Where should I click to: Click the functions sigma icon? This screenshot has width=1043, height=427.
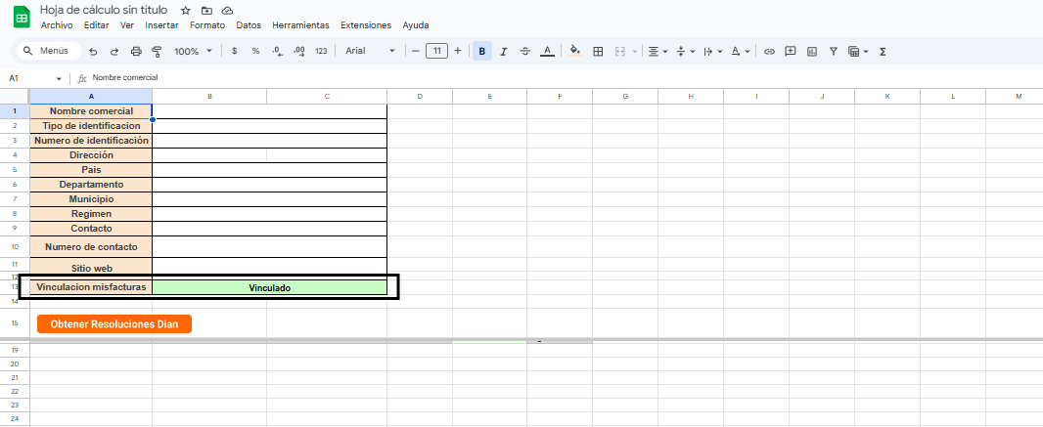pyautogui.click(x=883, y=51)
